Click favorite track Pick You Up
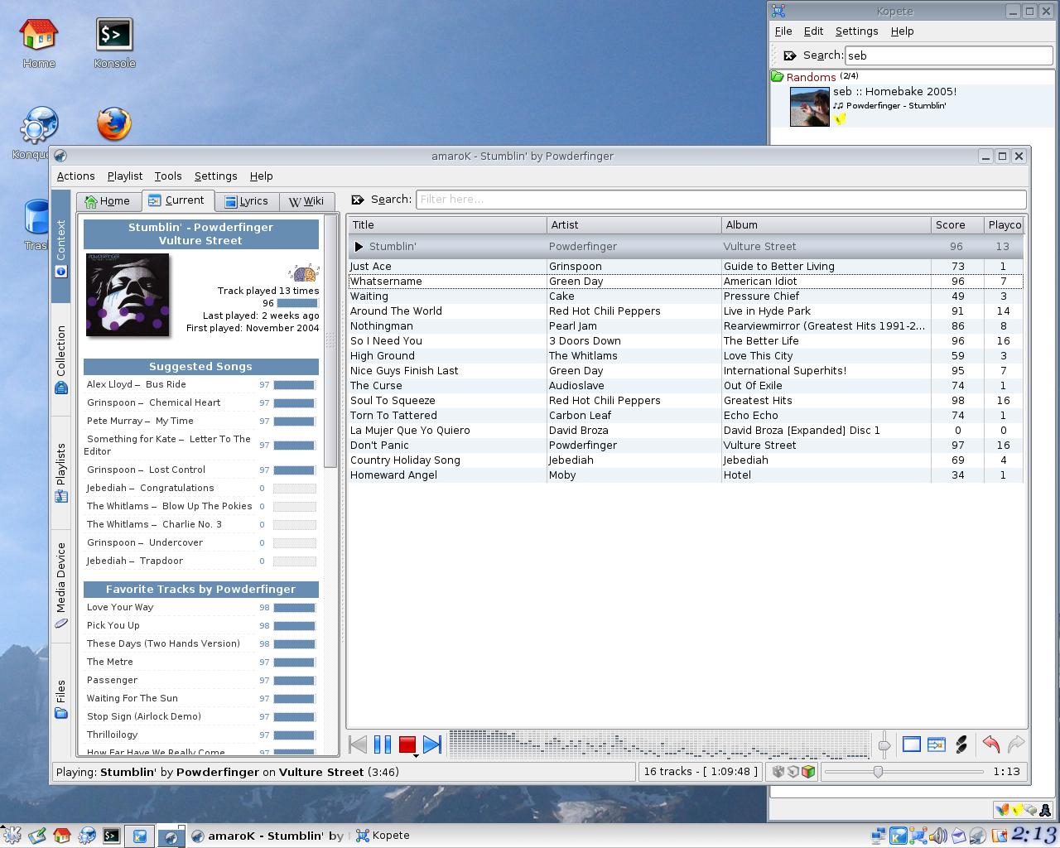Image resolution: width=1060 pixels, height=848 pixels. 113,625
